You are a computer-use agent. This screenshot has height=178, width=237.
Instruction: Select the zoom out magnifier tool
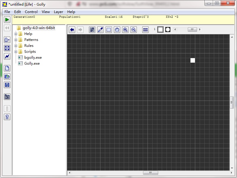click(x=134, y=29)
